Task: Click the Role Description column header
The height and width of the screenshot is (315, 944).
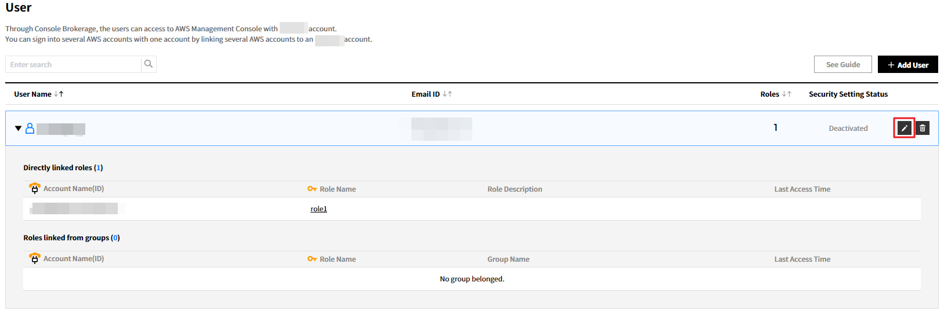Action: click(x=515, y=189)
